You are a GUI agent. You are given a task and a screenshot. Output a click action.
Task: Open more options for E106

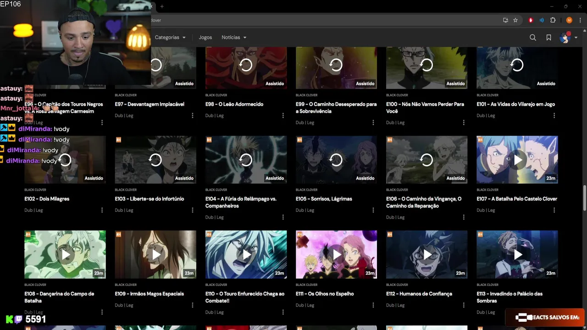point(464,217)
